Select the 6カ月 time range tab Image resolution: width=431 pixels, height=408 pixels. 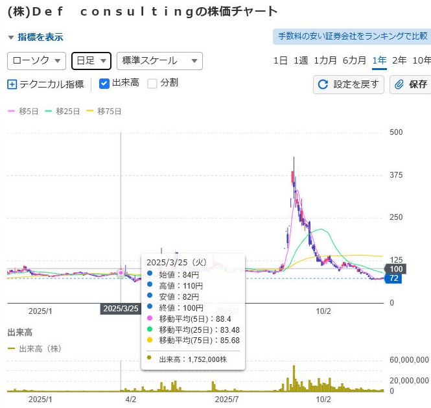pos(354,60)
